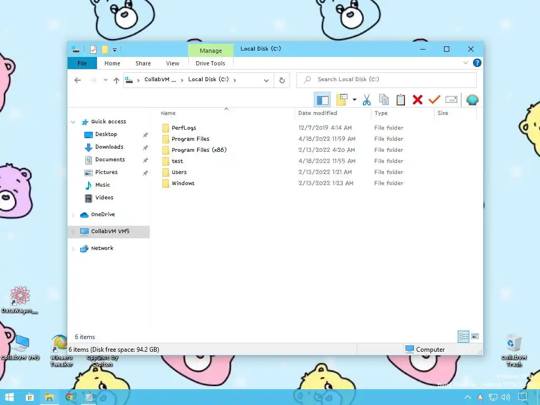Click the red Delete X icon
This screenshot has height=405, width=540.
coord(418,100)
